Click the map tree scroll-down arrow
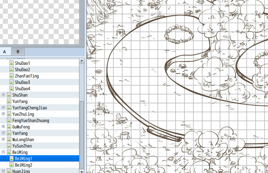The width and height of the screenshot is (268, 173). [82, 171]
